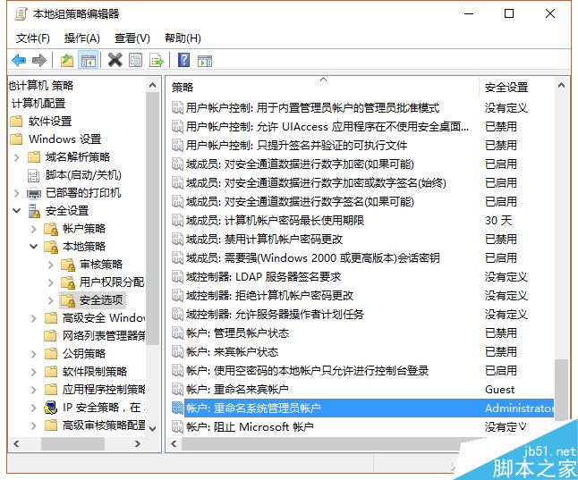Click the blue Help question mark icon
This screenshot has width=578, height=480.
(183, 61)
